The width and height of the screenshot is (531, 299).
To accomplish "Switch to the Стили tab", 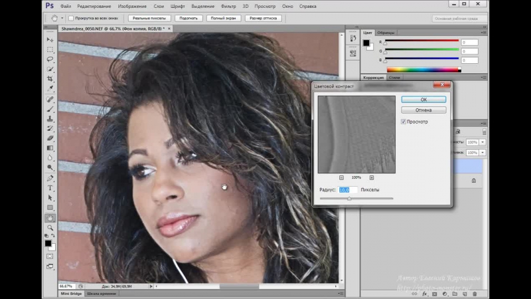I will click(x=394, y=78).
